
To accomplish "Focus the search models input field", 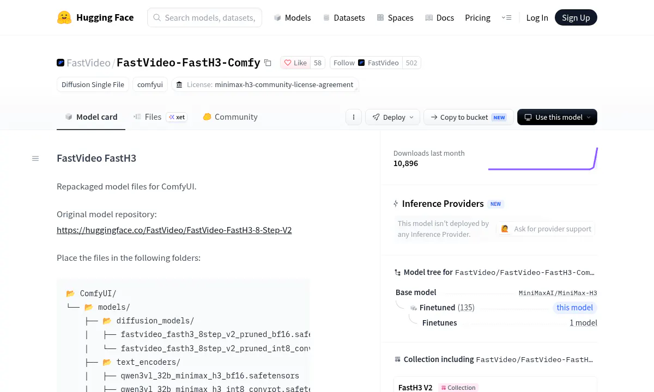I will tap(205, 17).
